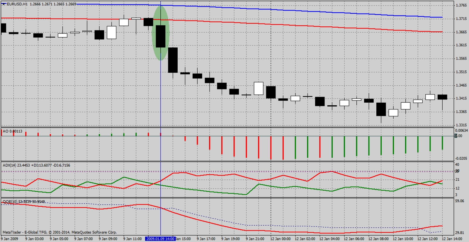Click the EURUSD,H1 chart title text

tap(17, 4)
